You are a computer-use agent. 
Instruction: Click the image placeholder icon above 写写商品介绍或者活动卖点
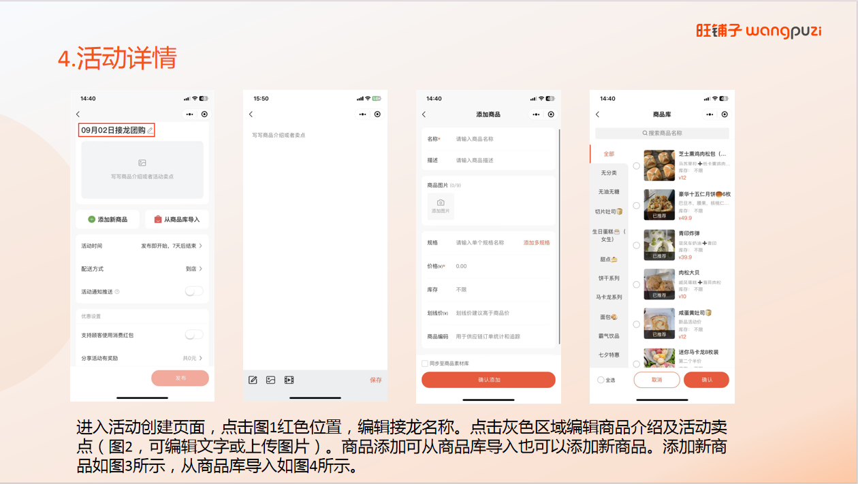(142, 163)
